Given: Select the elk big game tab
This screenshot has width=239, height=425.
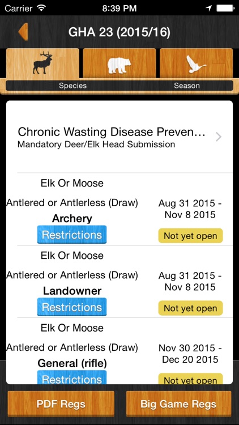Looking at the screenshot, I should [x=42, y=63].
